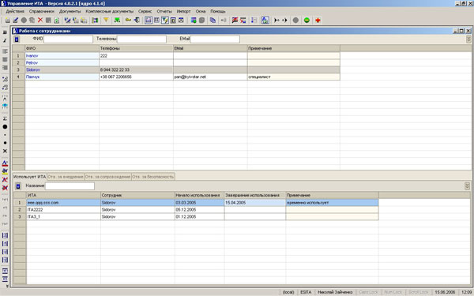The width and height of the screenshot is (474, 296).
Task: Open the Справочники menu
Action: click(x=42, y=11)
